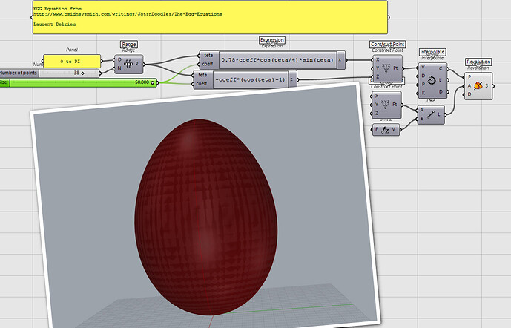
Task: Click the EGG Equation yellow note panel
Action: 210,17
